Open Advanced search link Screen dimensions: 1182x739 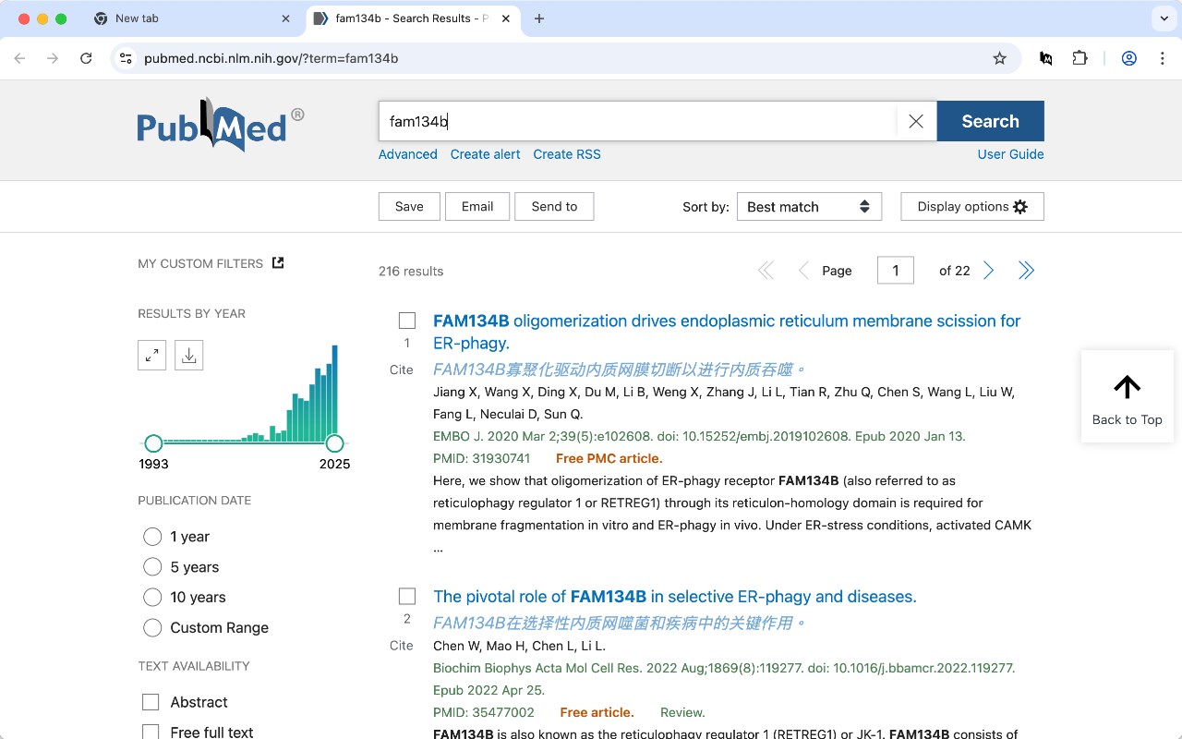(x=408, y=154)
